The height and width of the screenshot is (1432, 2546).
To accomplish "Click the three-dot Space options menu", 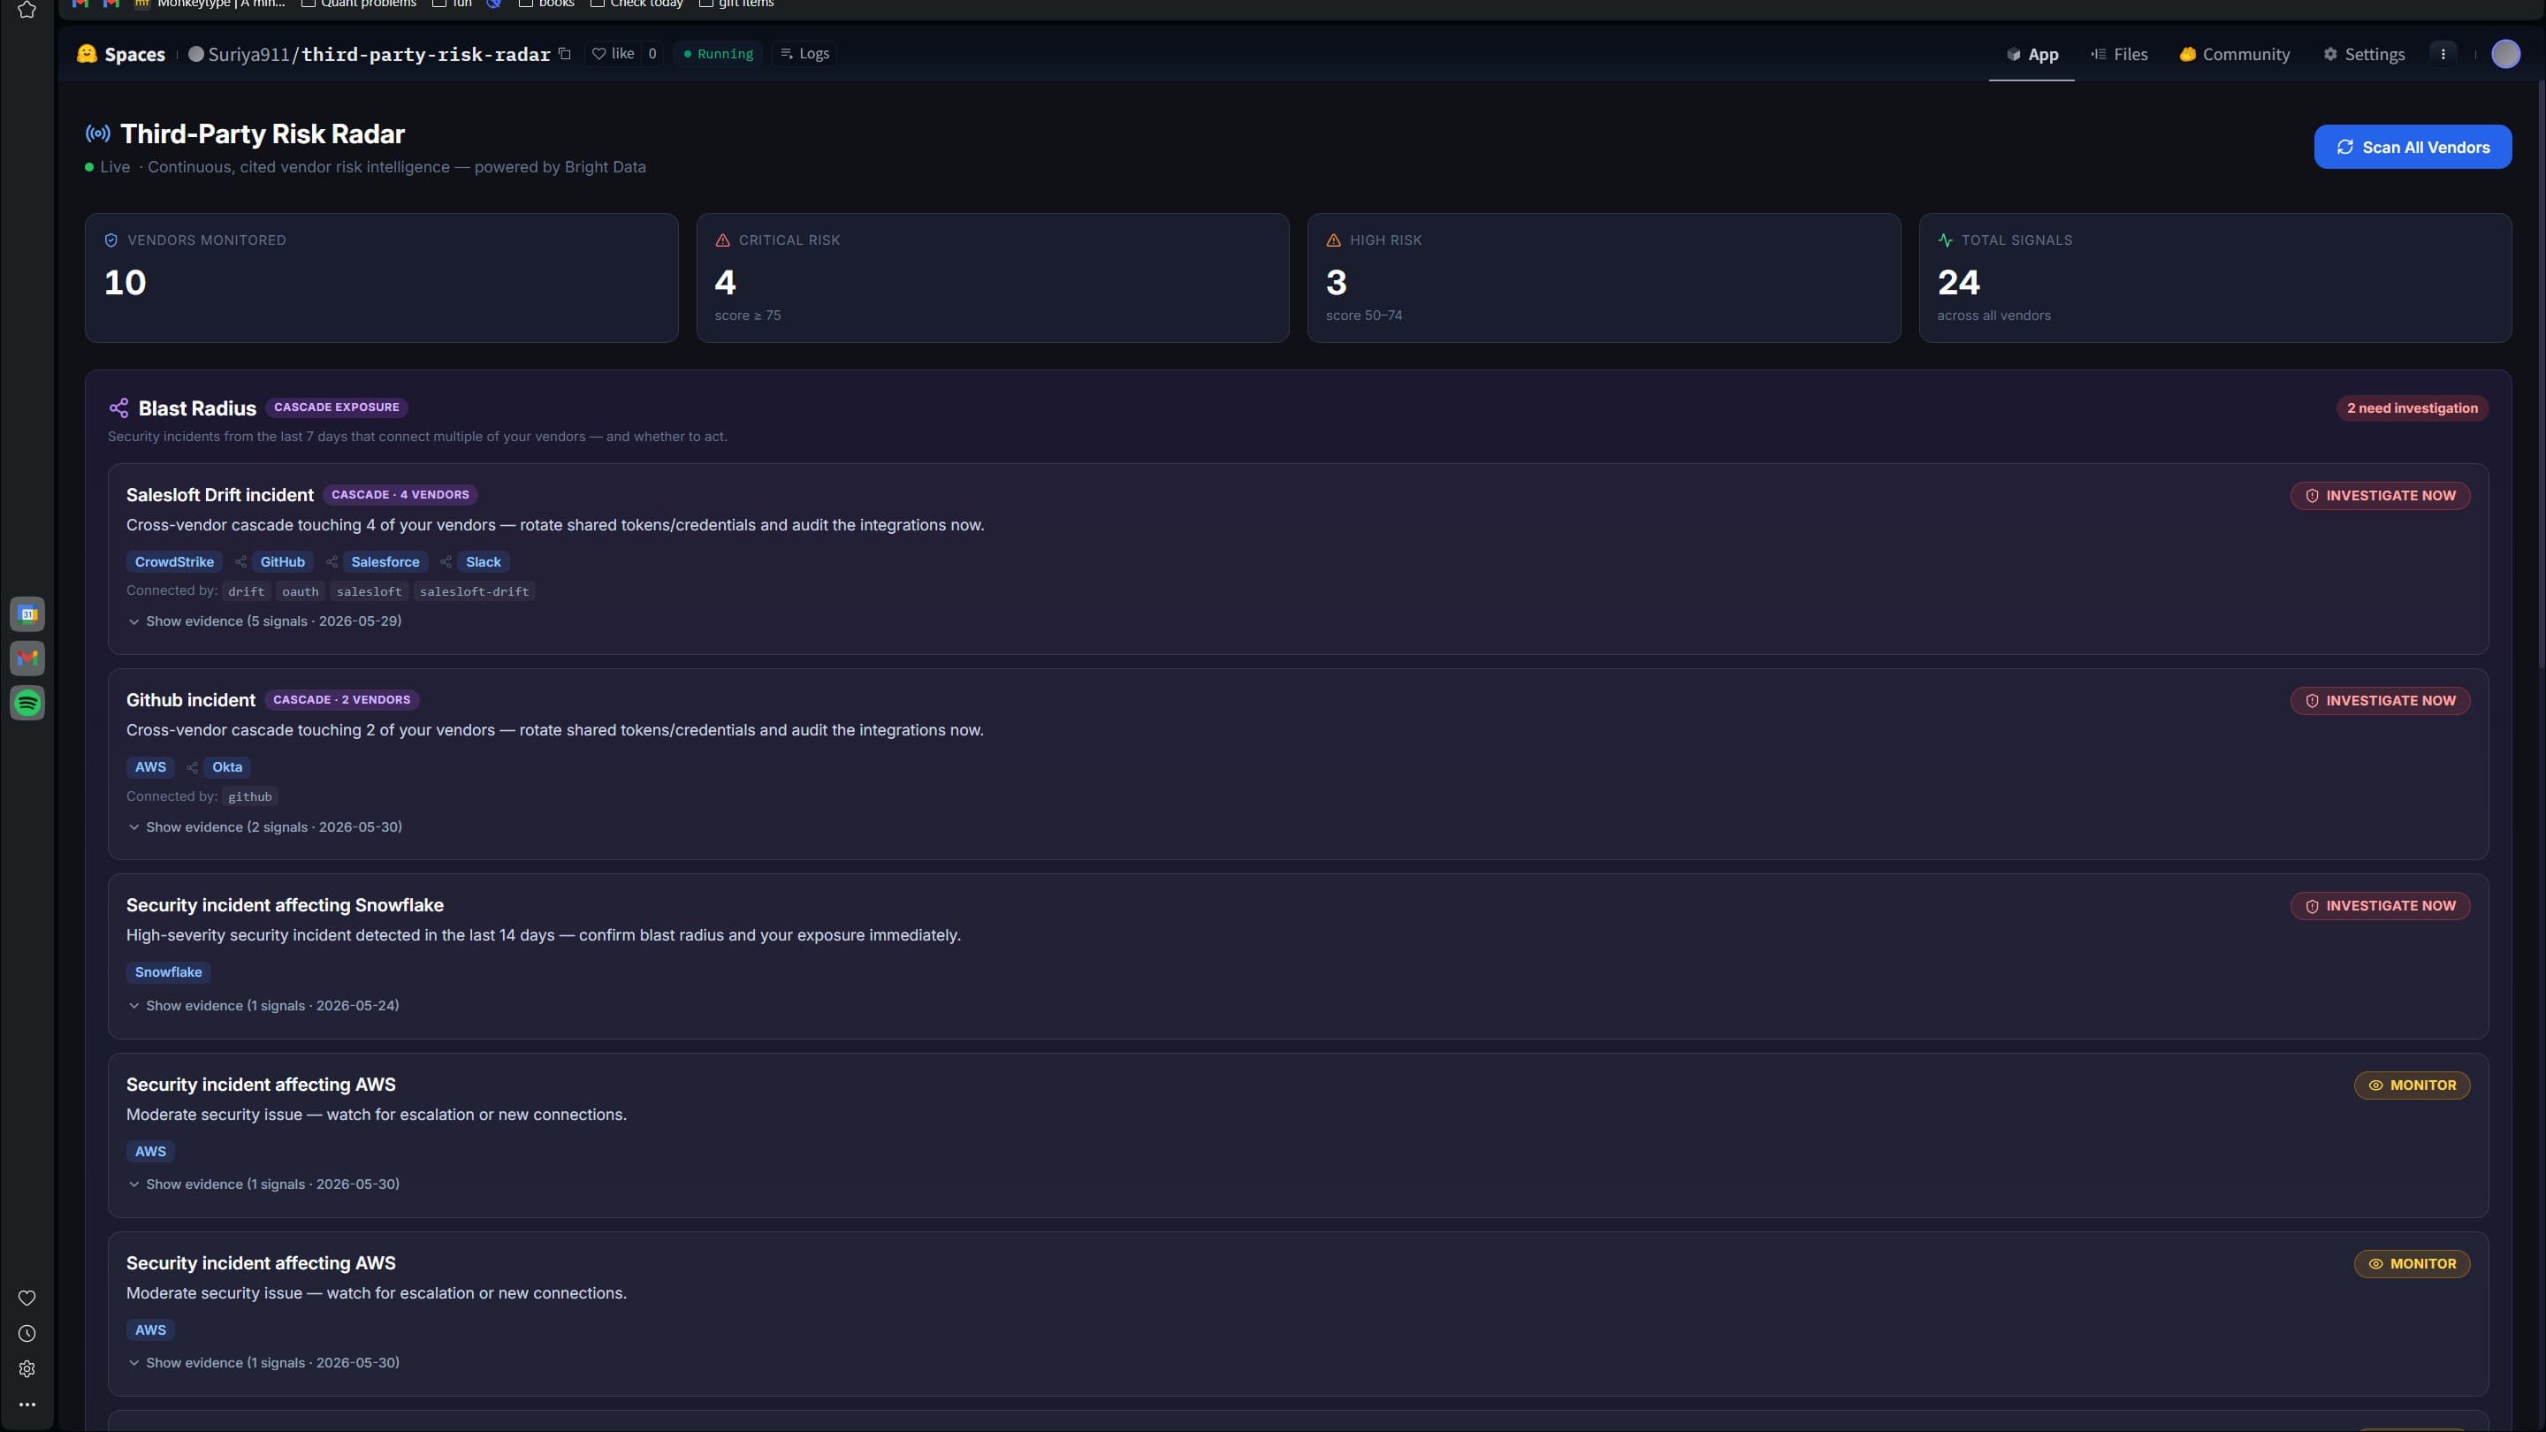I will pos(2443,53).
